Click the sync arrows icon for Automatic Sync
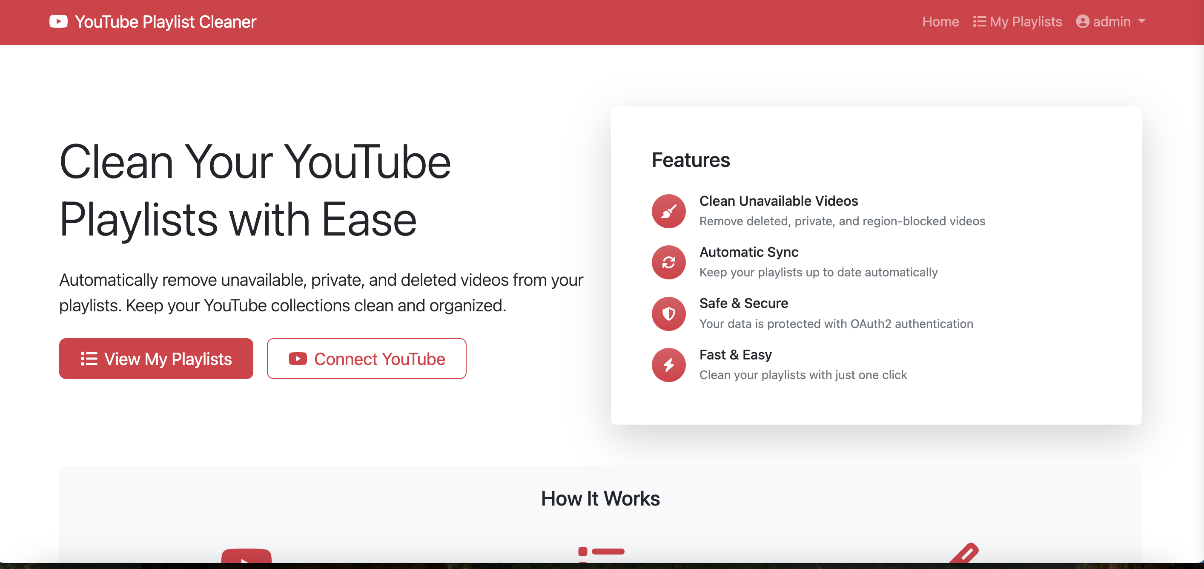 point(668,262)
